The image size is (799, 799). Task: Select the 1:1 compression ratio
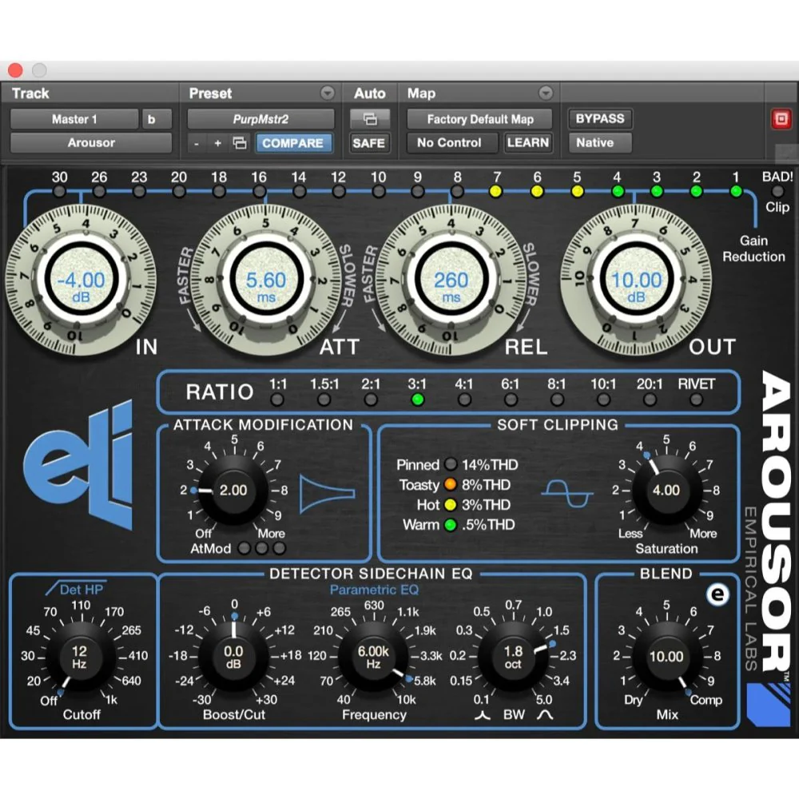(x=278, y=399)
